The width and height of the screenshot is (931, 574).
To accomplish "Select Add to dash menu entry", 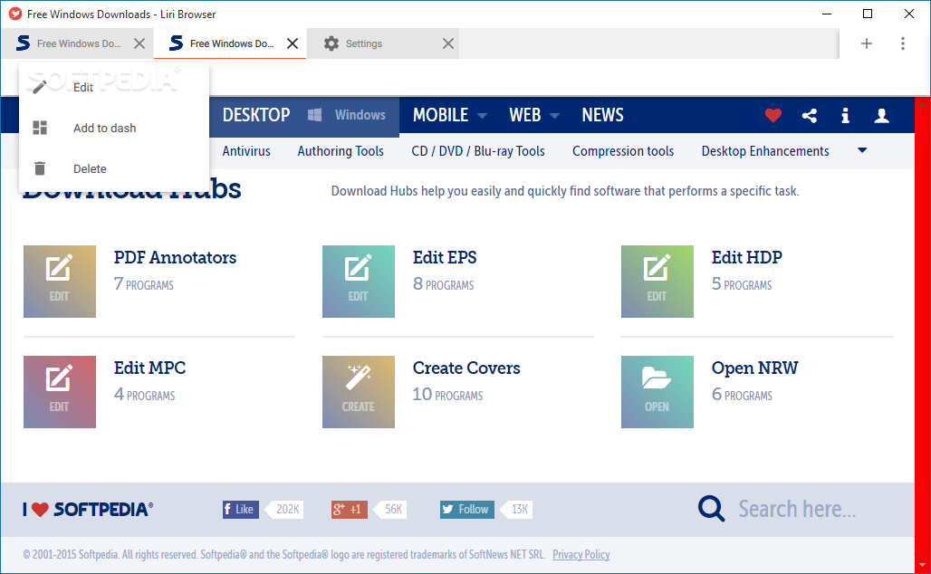I will coord(114,128).
